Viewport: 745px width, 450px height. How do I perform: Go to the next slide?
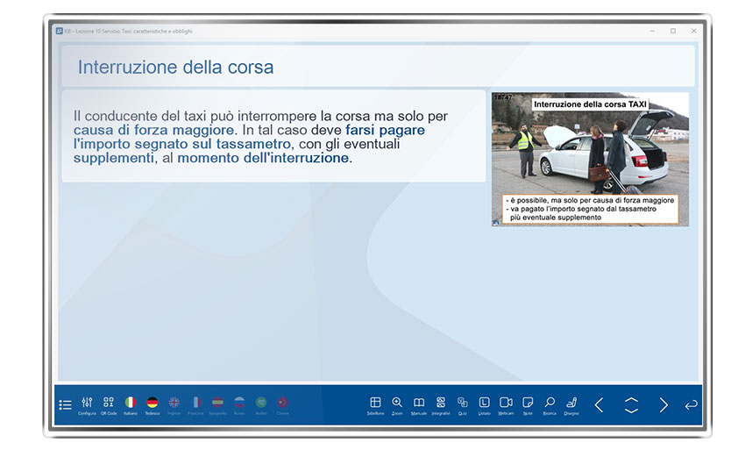pos(663,405)
